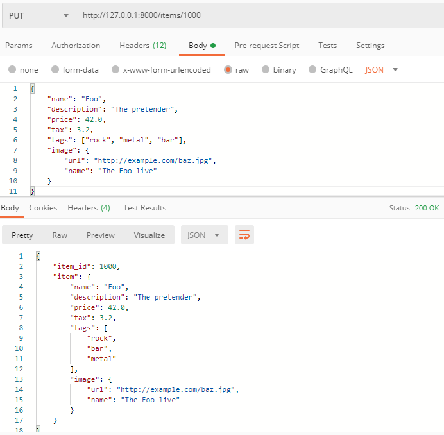Viewport: 444px width, 435px height.
Task: Click the request URL input field
Action: point(257,15)
